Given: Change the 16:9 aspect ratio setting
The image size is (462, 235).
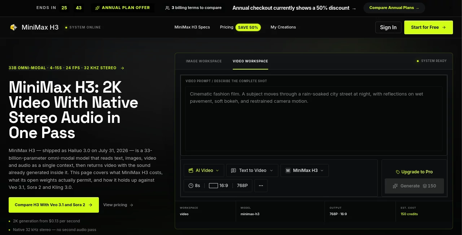Looking at the screenshot, I should 218,186.
